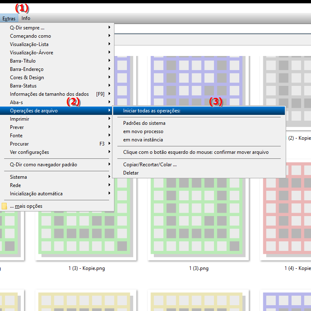Click Copiar/Recortar/Colar menu entry

(x=150, y=165)
